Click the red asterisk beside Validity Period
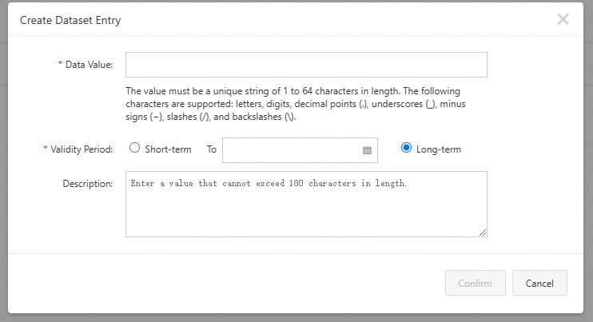 point(46,149)
